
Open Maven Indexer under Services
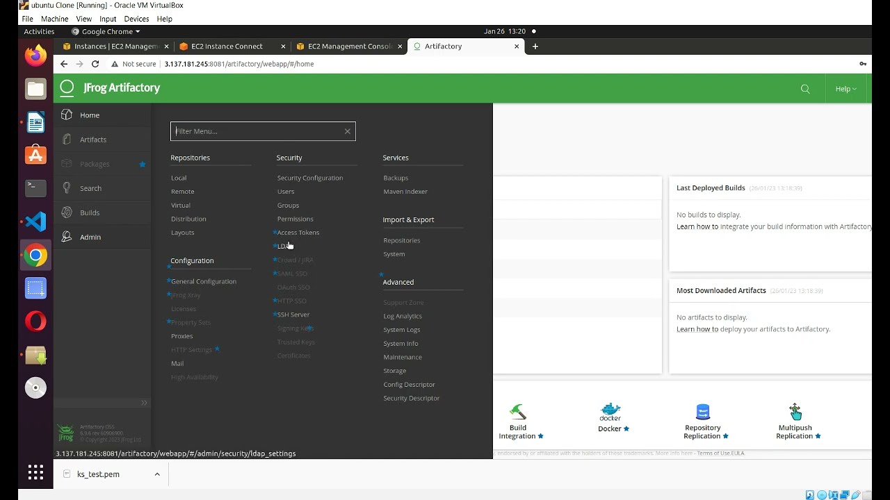tap(405, 192)
